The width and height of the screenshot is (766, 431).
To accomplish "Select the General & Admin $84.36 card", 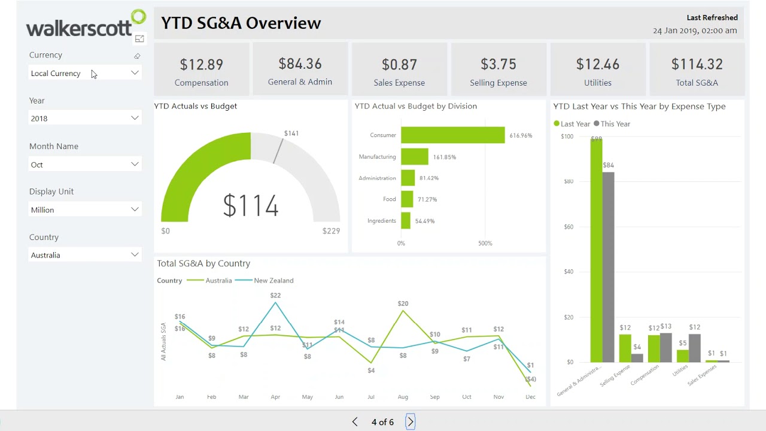I will (x=300, y=69).
